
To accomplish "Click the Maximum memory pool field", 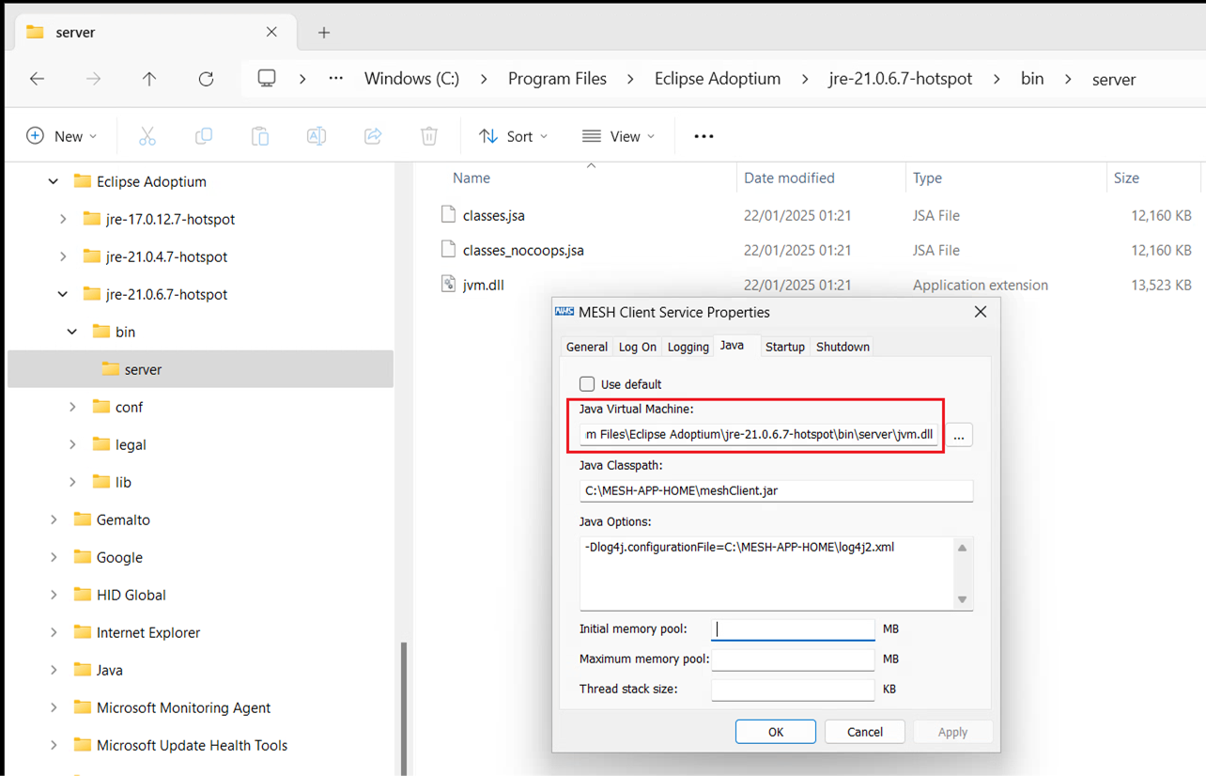I will (x=793, y=660).
